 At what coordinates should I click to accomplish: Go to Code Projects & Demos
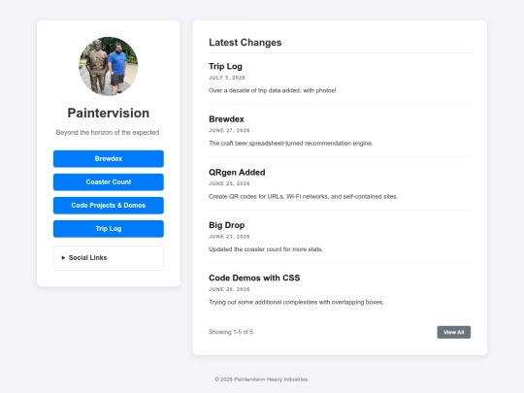[x=109, y=206]
